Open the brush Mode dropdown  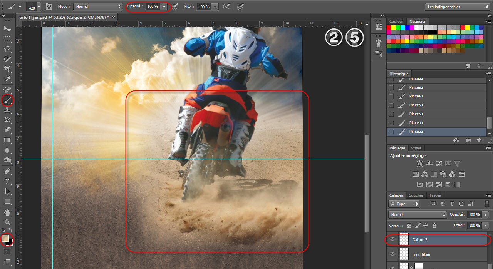point(98,7)
